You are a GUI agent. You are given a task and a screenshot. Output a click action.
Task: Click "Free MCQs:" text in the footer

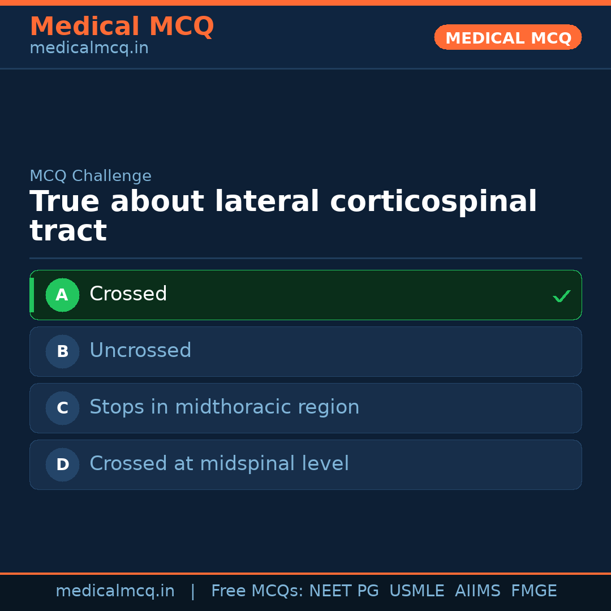click(257, 591)
